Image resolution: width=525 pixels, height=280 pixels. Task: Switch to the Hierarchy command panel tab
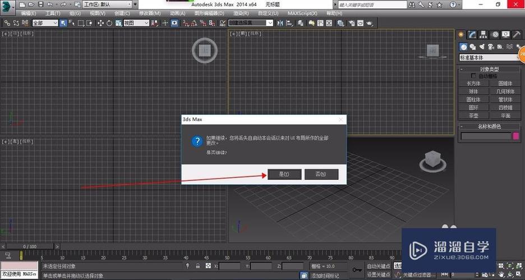[x=483, y=34]
